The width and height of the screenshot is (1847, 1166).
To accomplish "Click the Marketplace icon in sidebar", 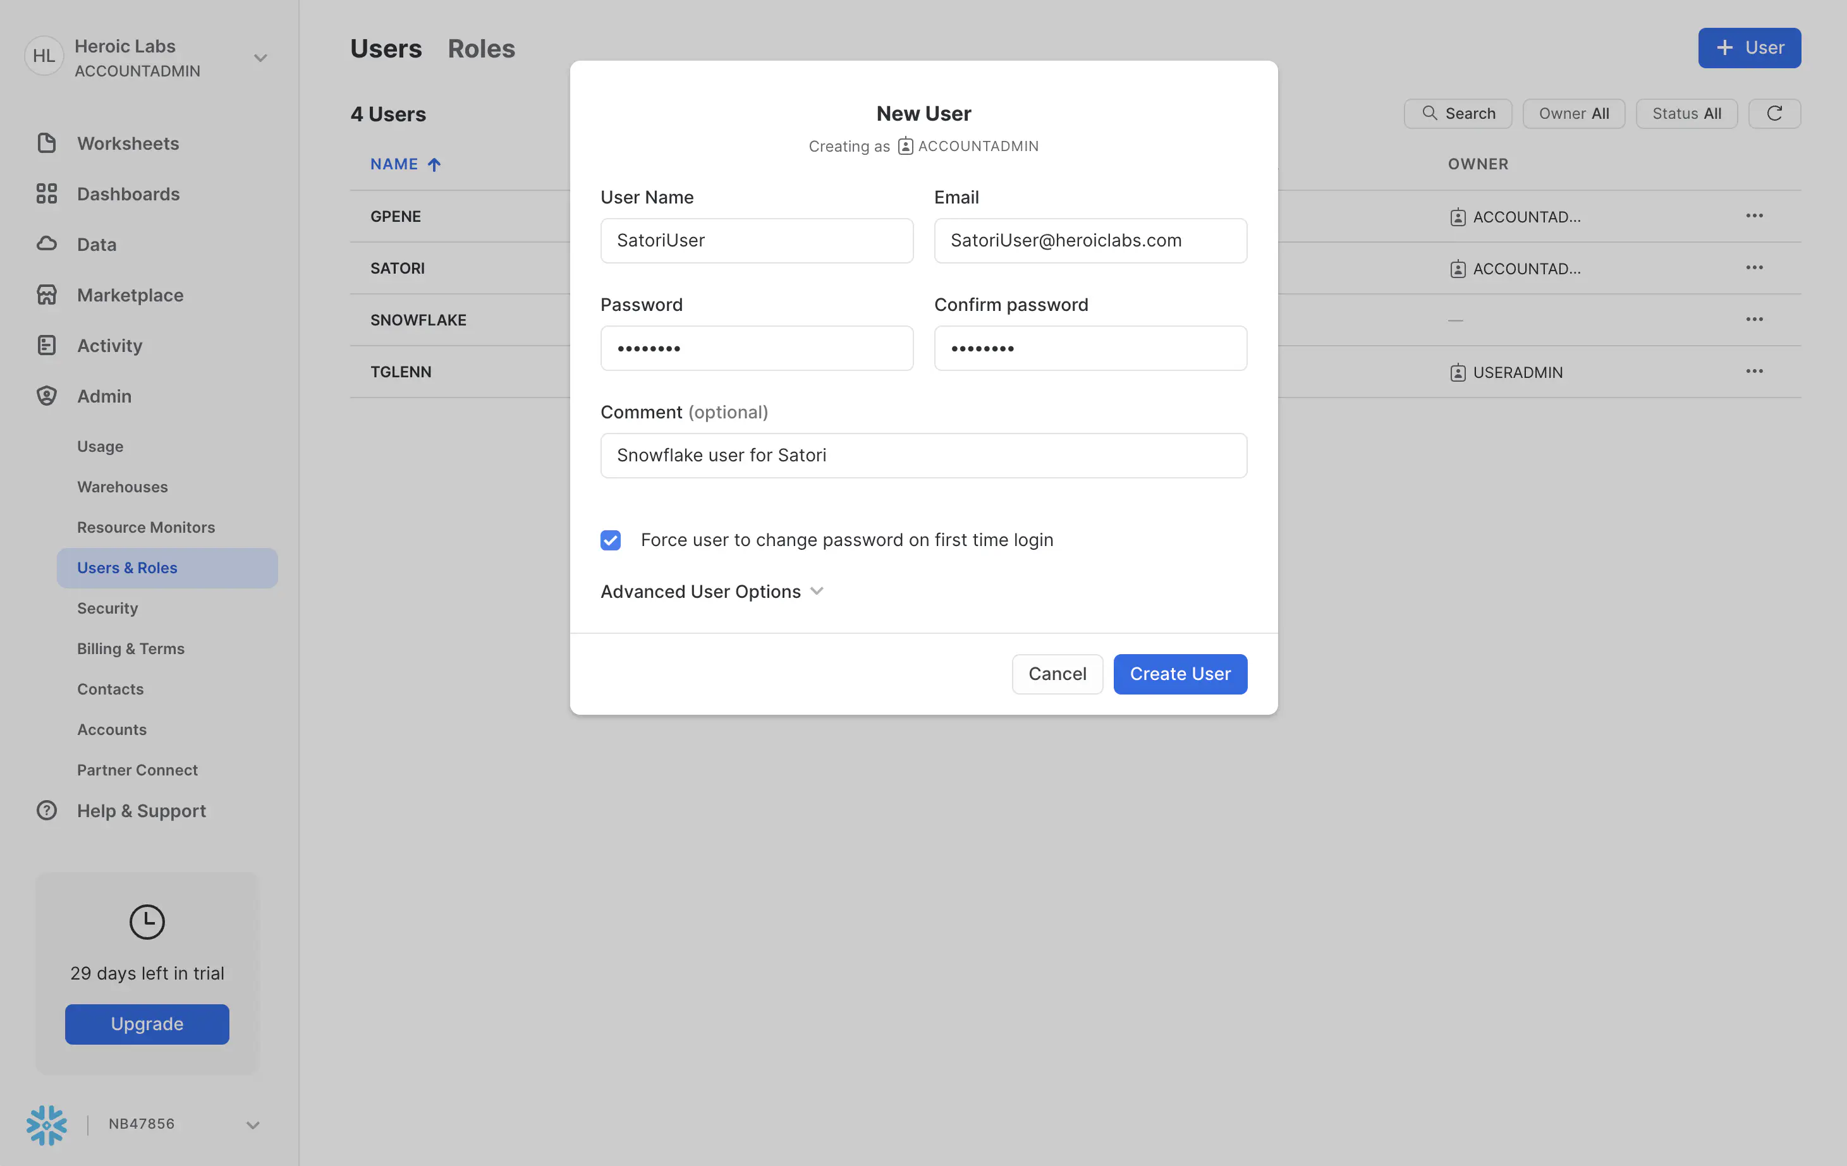I will (46, 295).
